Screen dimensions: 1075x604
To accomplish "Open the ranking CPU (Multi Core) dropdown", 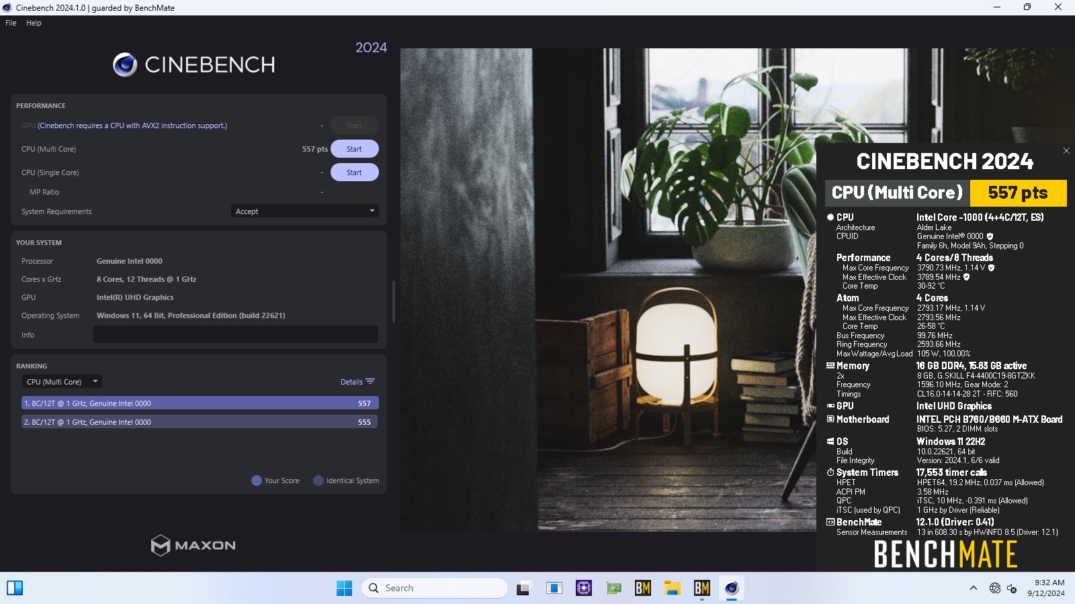I will pos(62,382).
